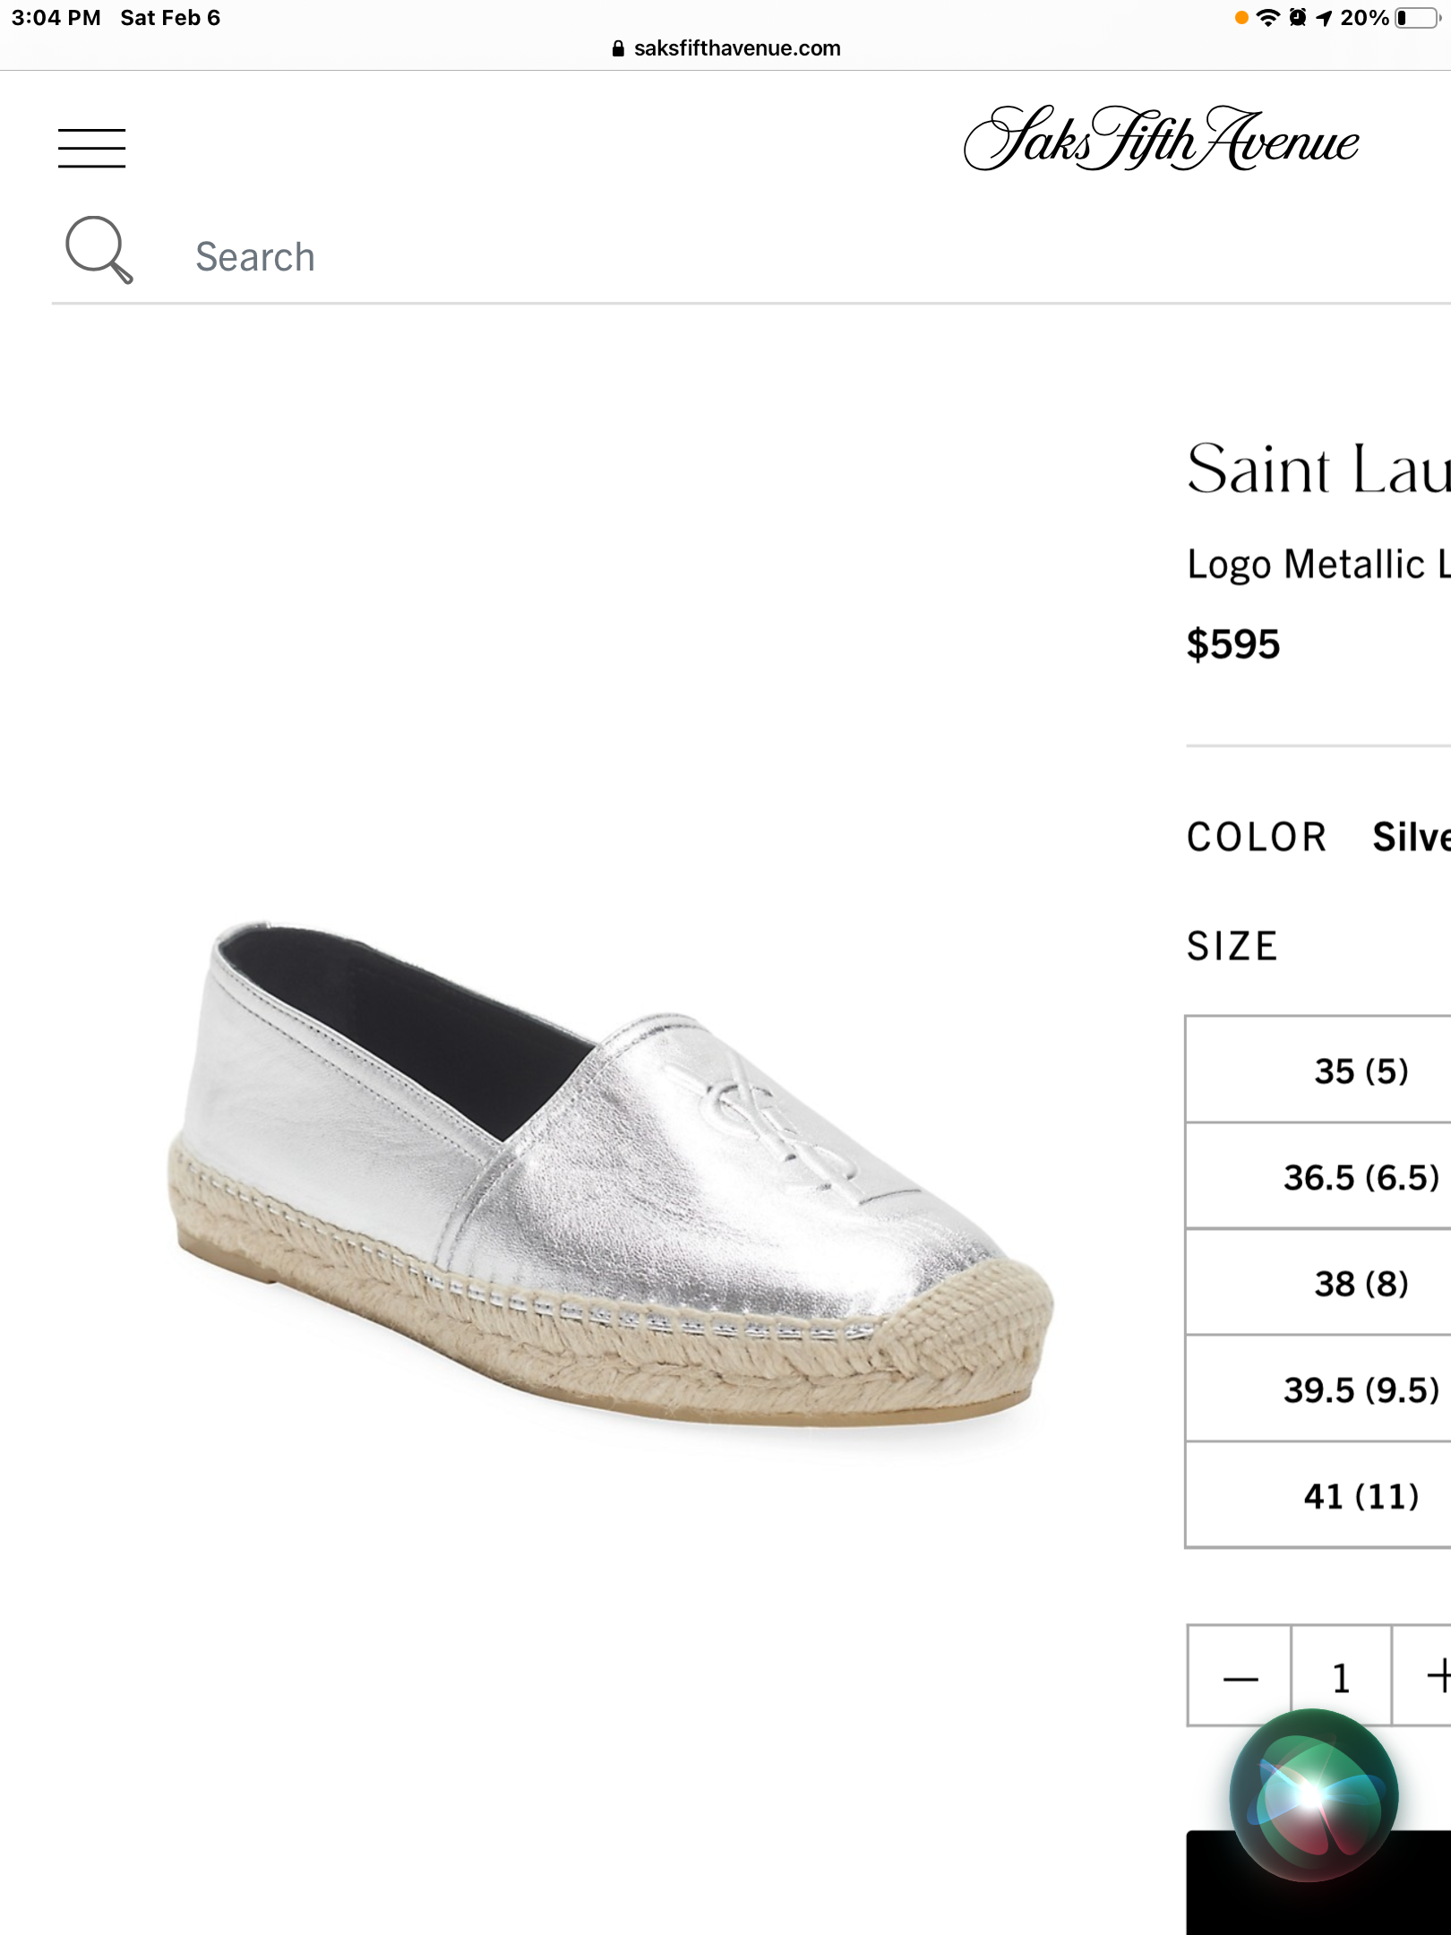Screen dimensions: 1451x1935
Task: Choose size 36.5 (6.5)
Action: [x=1361, y=1177]
